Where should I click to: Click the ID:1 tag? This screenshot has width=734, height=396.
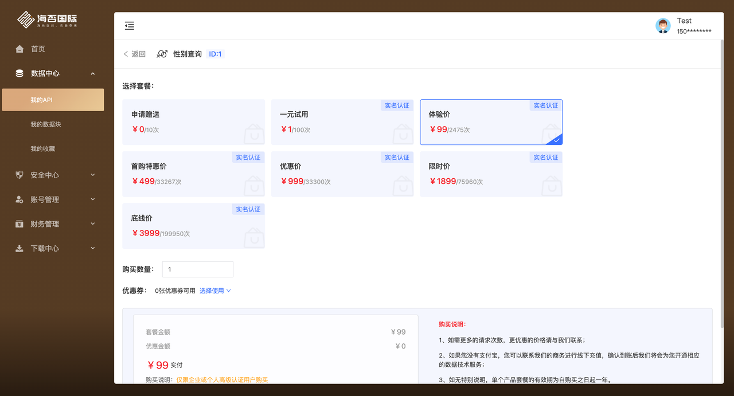215,54
